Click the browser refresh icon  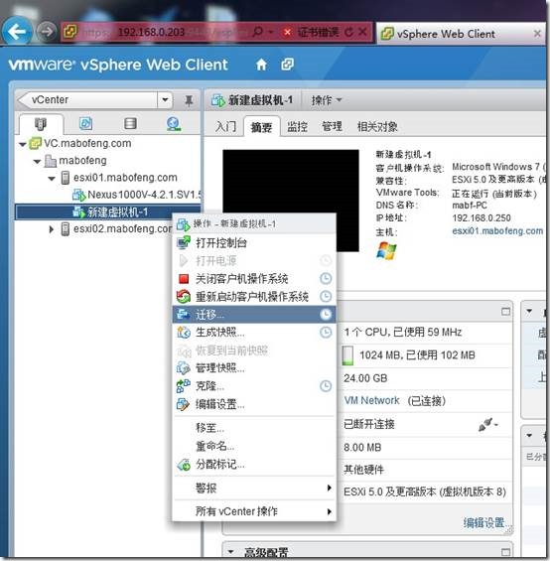(x=348, y=32)
